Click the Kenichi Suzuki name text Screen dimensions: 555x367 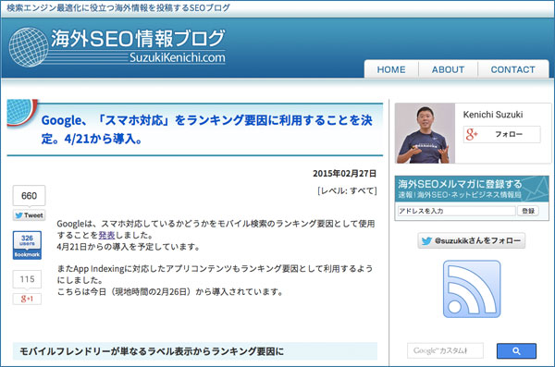[493, 115]
